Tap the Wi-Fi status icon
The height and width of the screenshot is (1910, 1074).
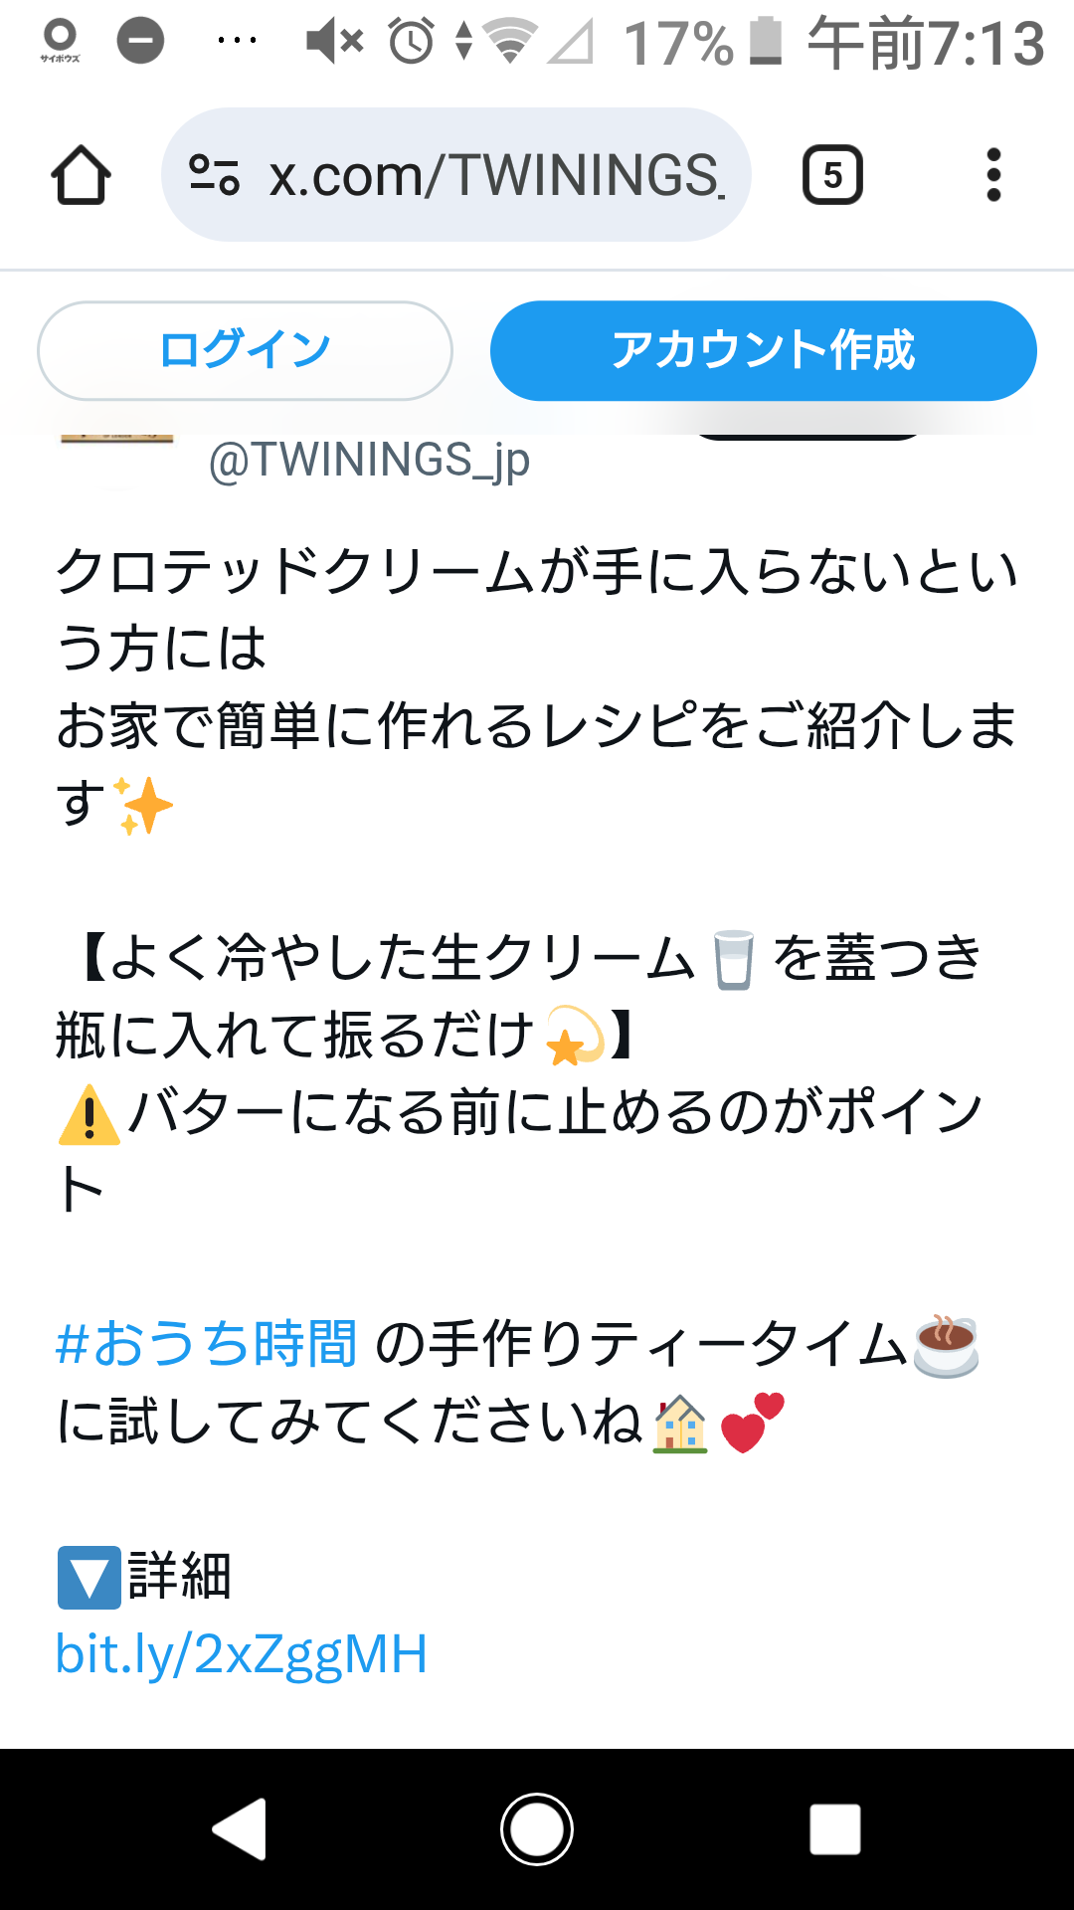(x=510, y=42)
